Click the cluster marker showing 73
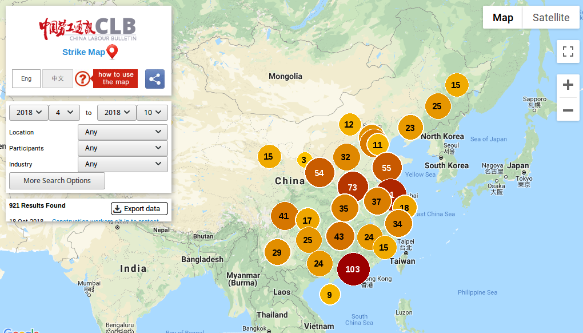 [x=352, y=187]
